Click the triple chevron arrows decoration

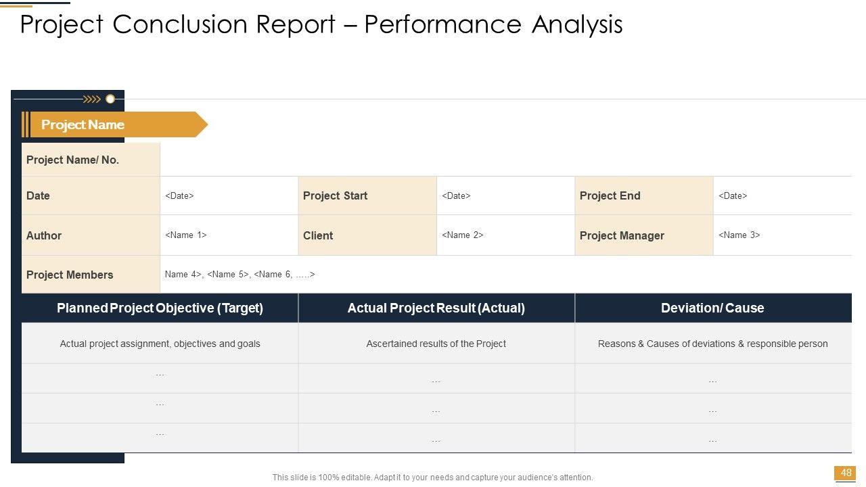tap(91, 99)
